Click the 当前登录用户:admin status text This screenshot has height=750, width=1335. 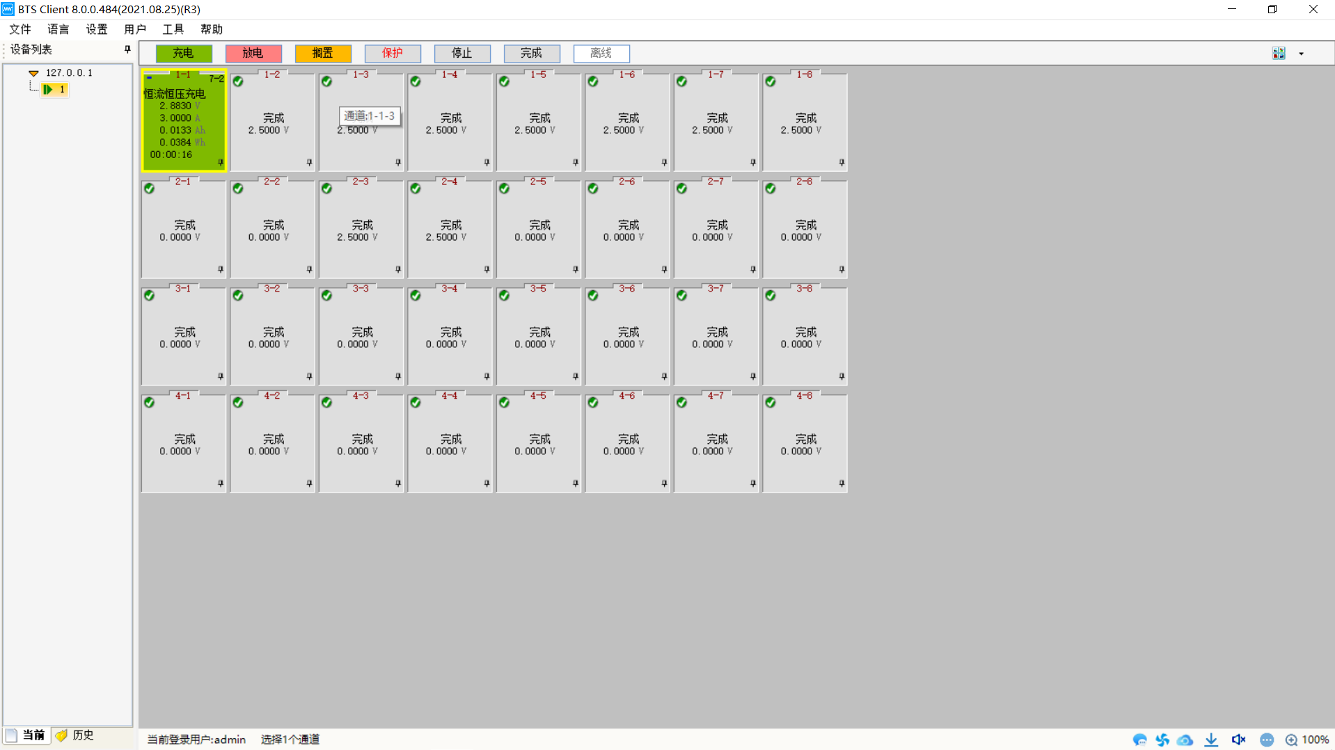(196, 740)
